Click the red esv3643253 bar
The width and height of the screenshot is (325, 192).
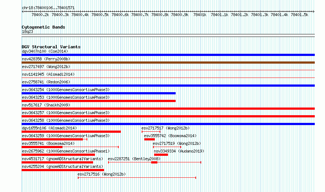tap(99, 101)
